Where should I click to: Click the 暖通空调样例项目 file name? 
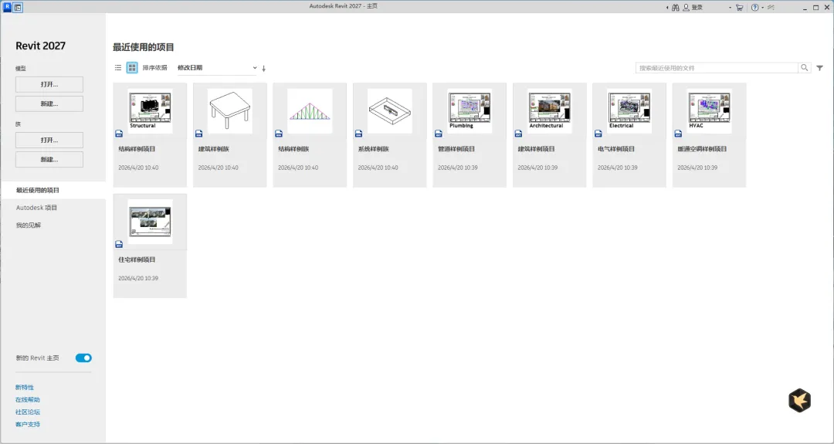point(702,149)
